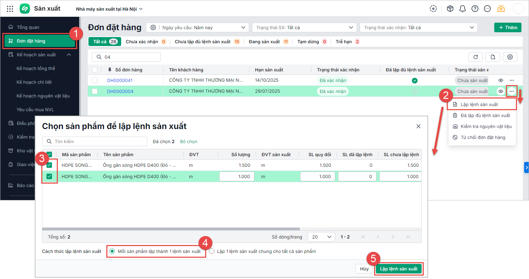This screenshot has height=279, width=529.
Task: View order DH0000041 with the eye icon
Action: pos(501,80)
